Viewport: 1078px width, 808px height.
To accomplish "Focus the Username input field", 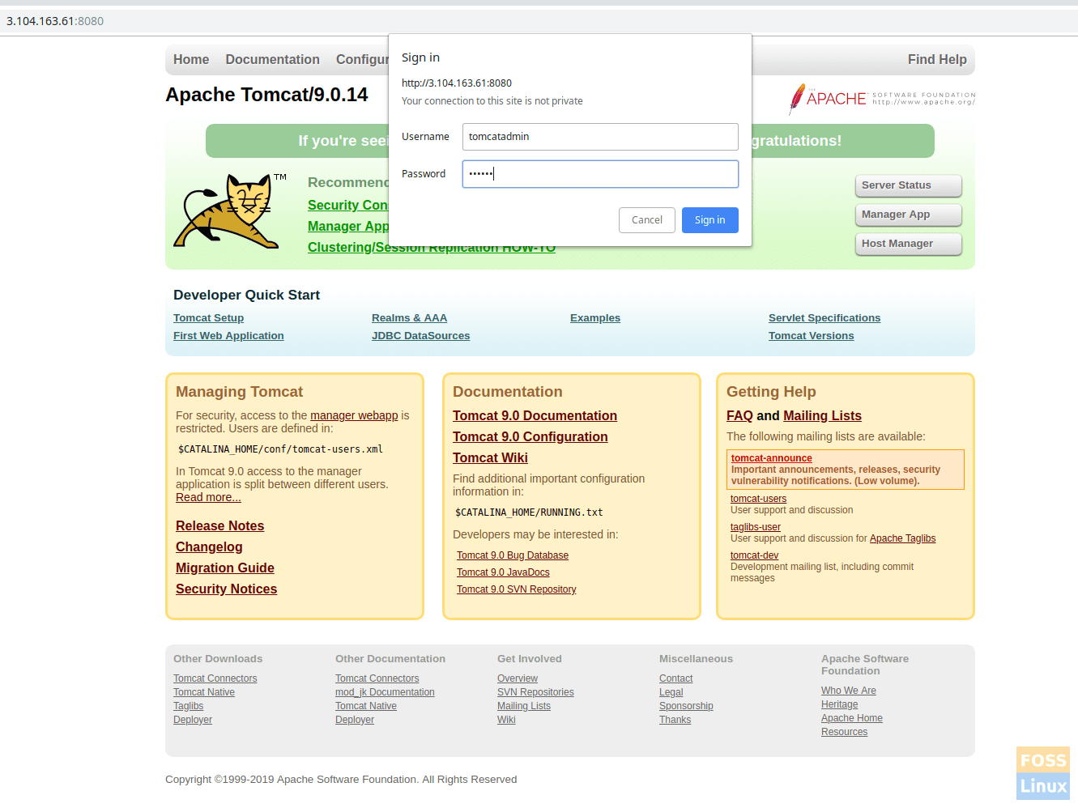I will coord(600,137).
